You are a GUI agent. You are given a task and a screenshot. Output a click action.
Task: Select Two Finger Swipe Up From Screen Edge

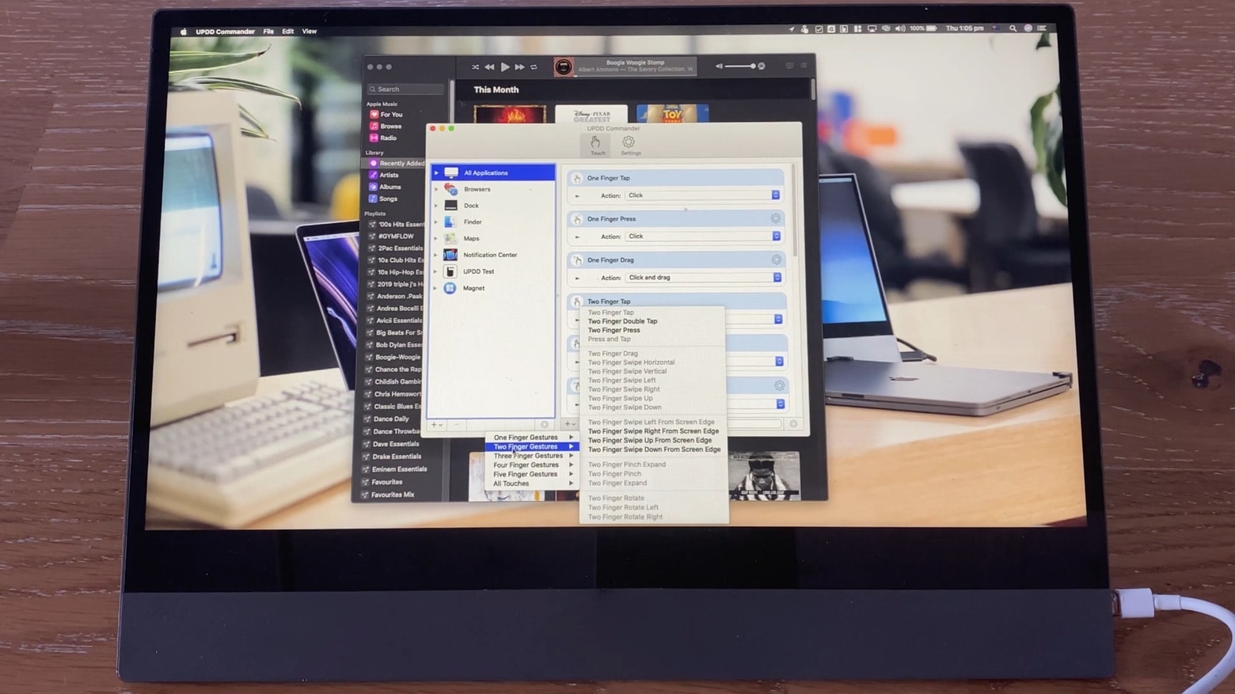click(x=649, y=441)
